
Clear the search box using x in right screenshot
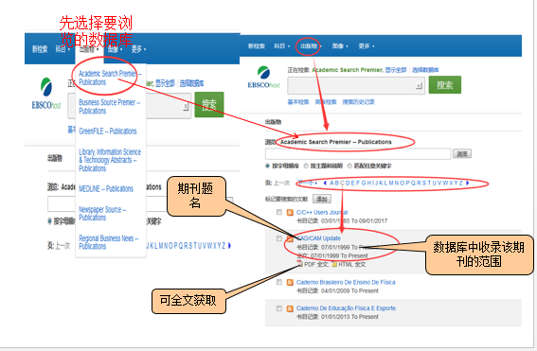pyautogui.click(x=419, y=85)
